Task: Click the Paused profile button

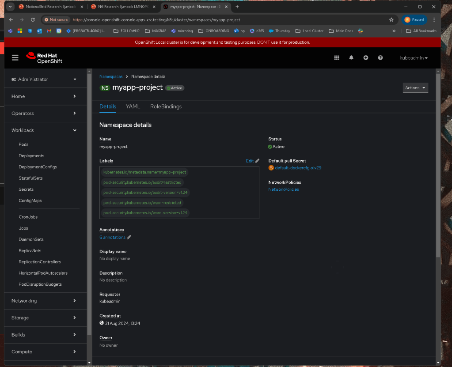Action: click(414, 19)
